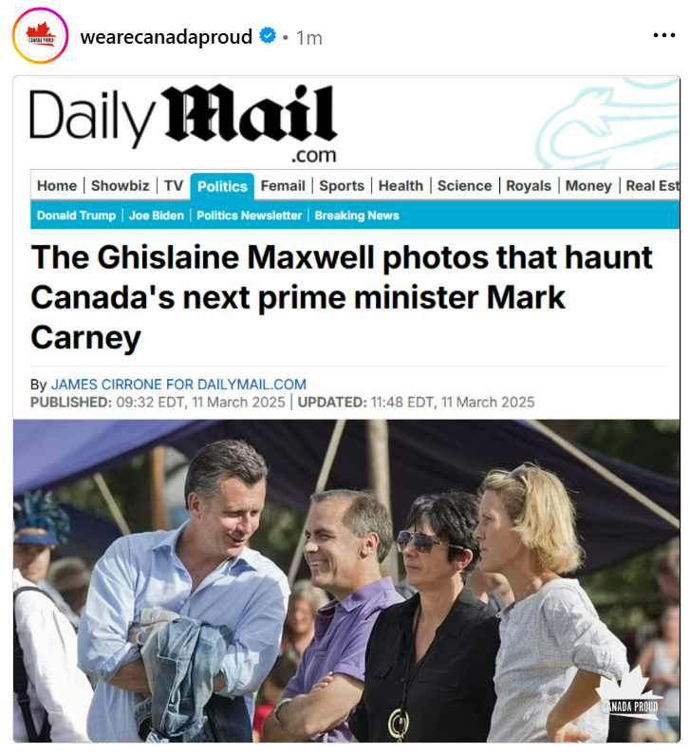This screenshot has height=753, width=690.
Task: Open the three-dot post options menu
Action: coord(664,35)
